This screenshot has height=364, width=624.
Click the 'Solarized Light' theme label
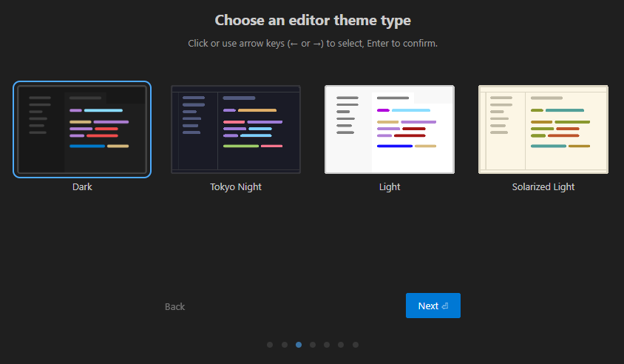543,187
